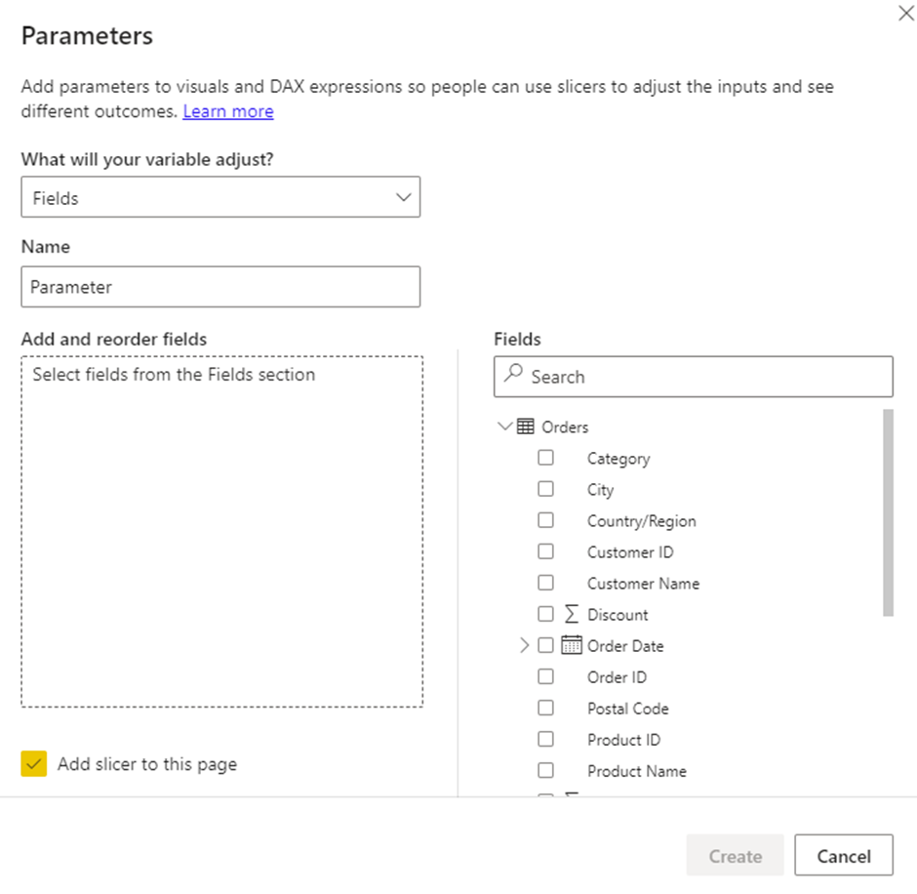The height and width of the screenshot is (894, 917).
Task: Open the Learn more link
Action: tap(228, 111)
